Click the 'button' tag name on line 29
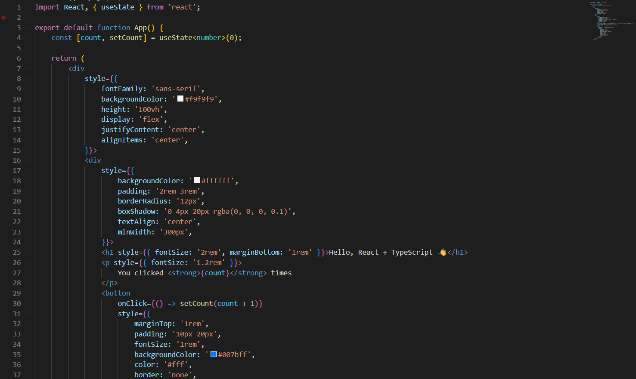Screen dimensions: 636x379 [118, 293]
